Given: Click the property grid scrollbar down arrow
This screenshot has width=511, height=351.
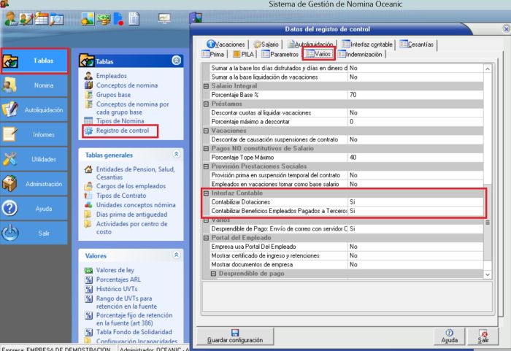Looking at the screenshot, I should [488, 274].
